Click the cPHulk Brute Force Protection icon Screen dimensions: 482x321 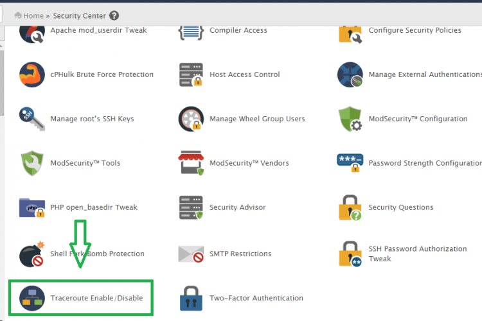(32, 74)
